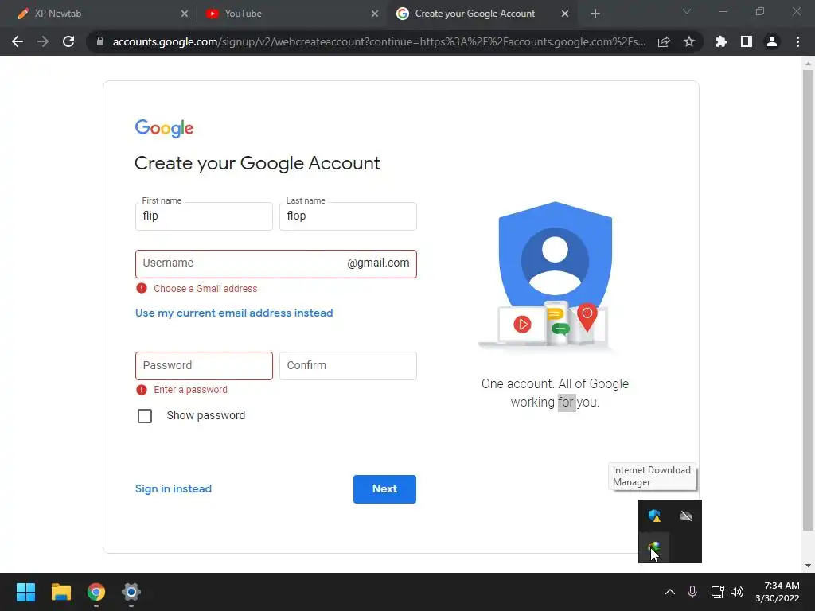
Task: Open File Explorer from taskbar
Action: click(x=60, y=592)
